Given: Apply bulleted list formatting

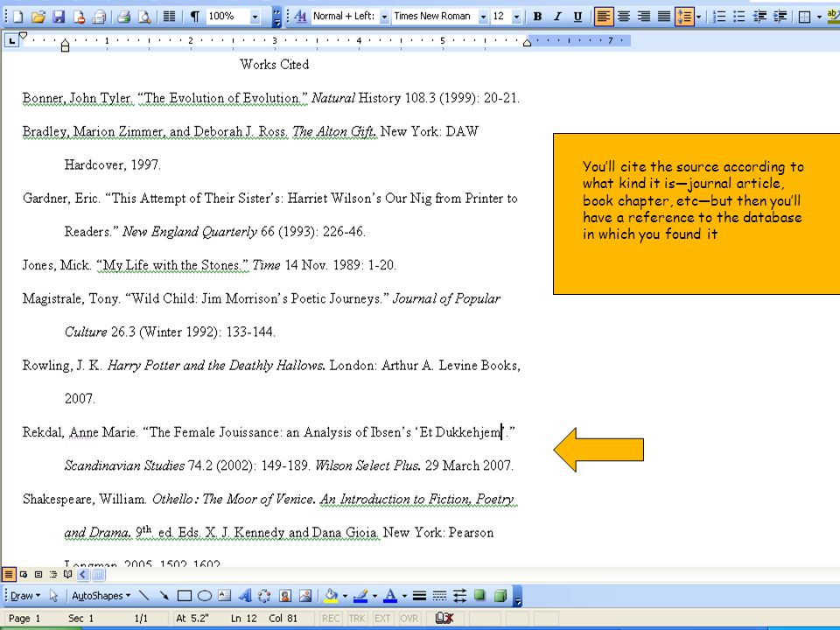Looking at the screenshot, I should 739,17.
